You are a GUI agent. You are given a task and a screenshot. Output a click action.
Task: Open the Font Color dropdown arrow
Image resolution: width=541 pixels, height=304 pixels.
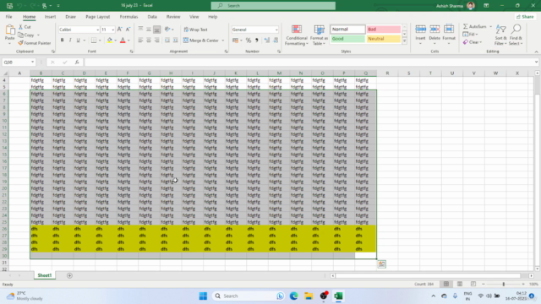pyautogui.click(x=128, y=41)
